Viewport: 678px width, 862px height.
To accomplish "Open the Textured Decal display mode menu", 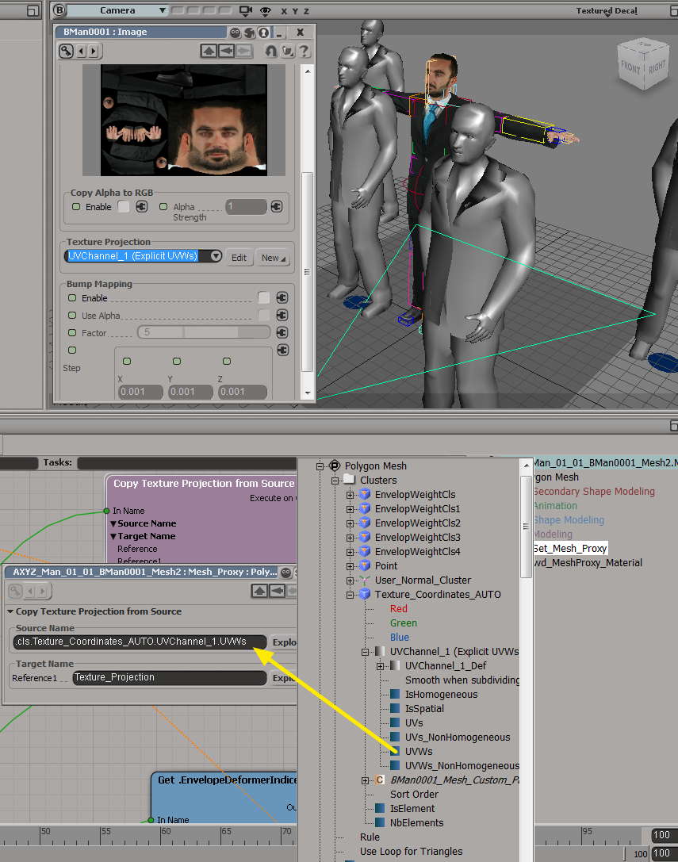I will tap(607, 11).
